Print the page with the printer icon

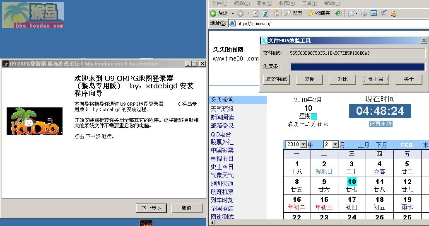click(x=364, y=13)
